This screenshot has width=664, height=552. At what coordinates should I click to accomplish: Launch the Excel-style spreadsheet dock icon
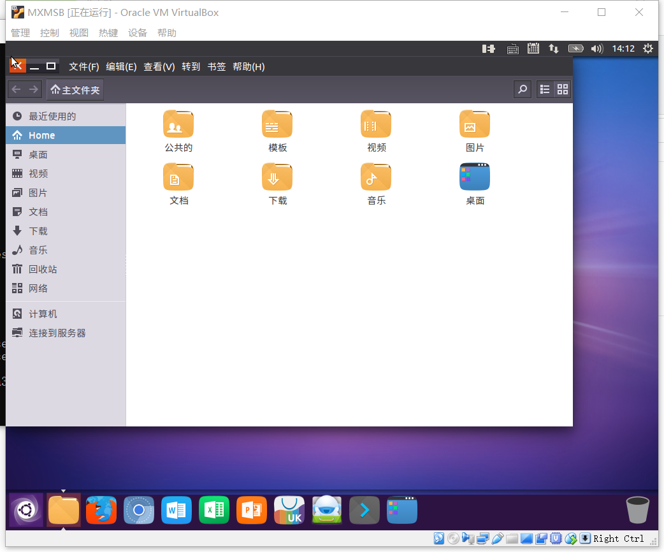click(214, 510)
